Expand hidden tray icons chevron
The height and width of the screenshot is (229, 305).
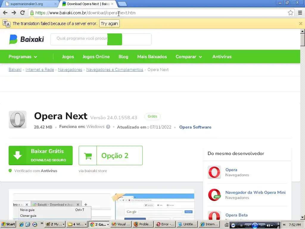tap(284, 225)
